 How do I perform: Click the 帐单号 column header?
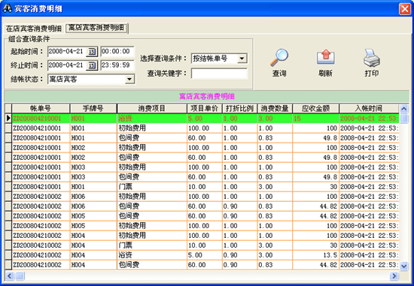point(41,108)
